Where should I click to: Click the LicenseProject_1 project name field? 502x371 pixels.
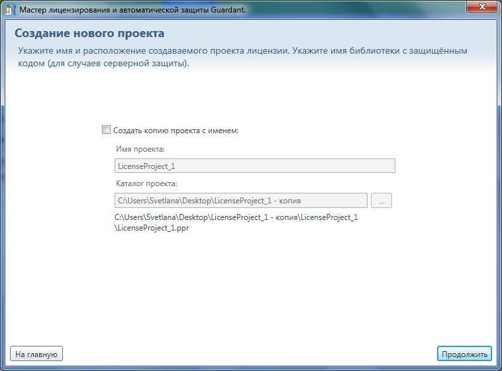(255, 166)
